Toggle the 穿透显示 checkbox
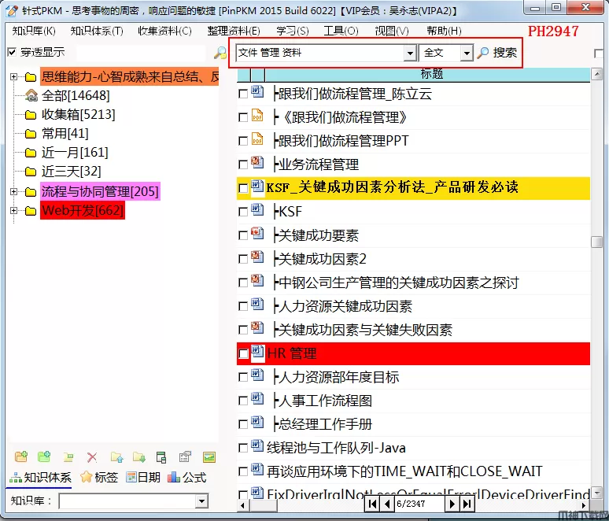This screenshot has height=521, width=609. click(12, 52)
